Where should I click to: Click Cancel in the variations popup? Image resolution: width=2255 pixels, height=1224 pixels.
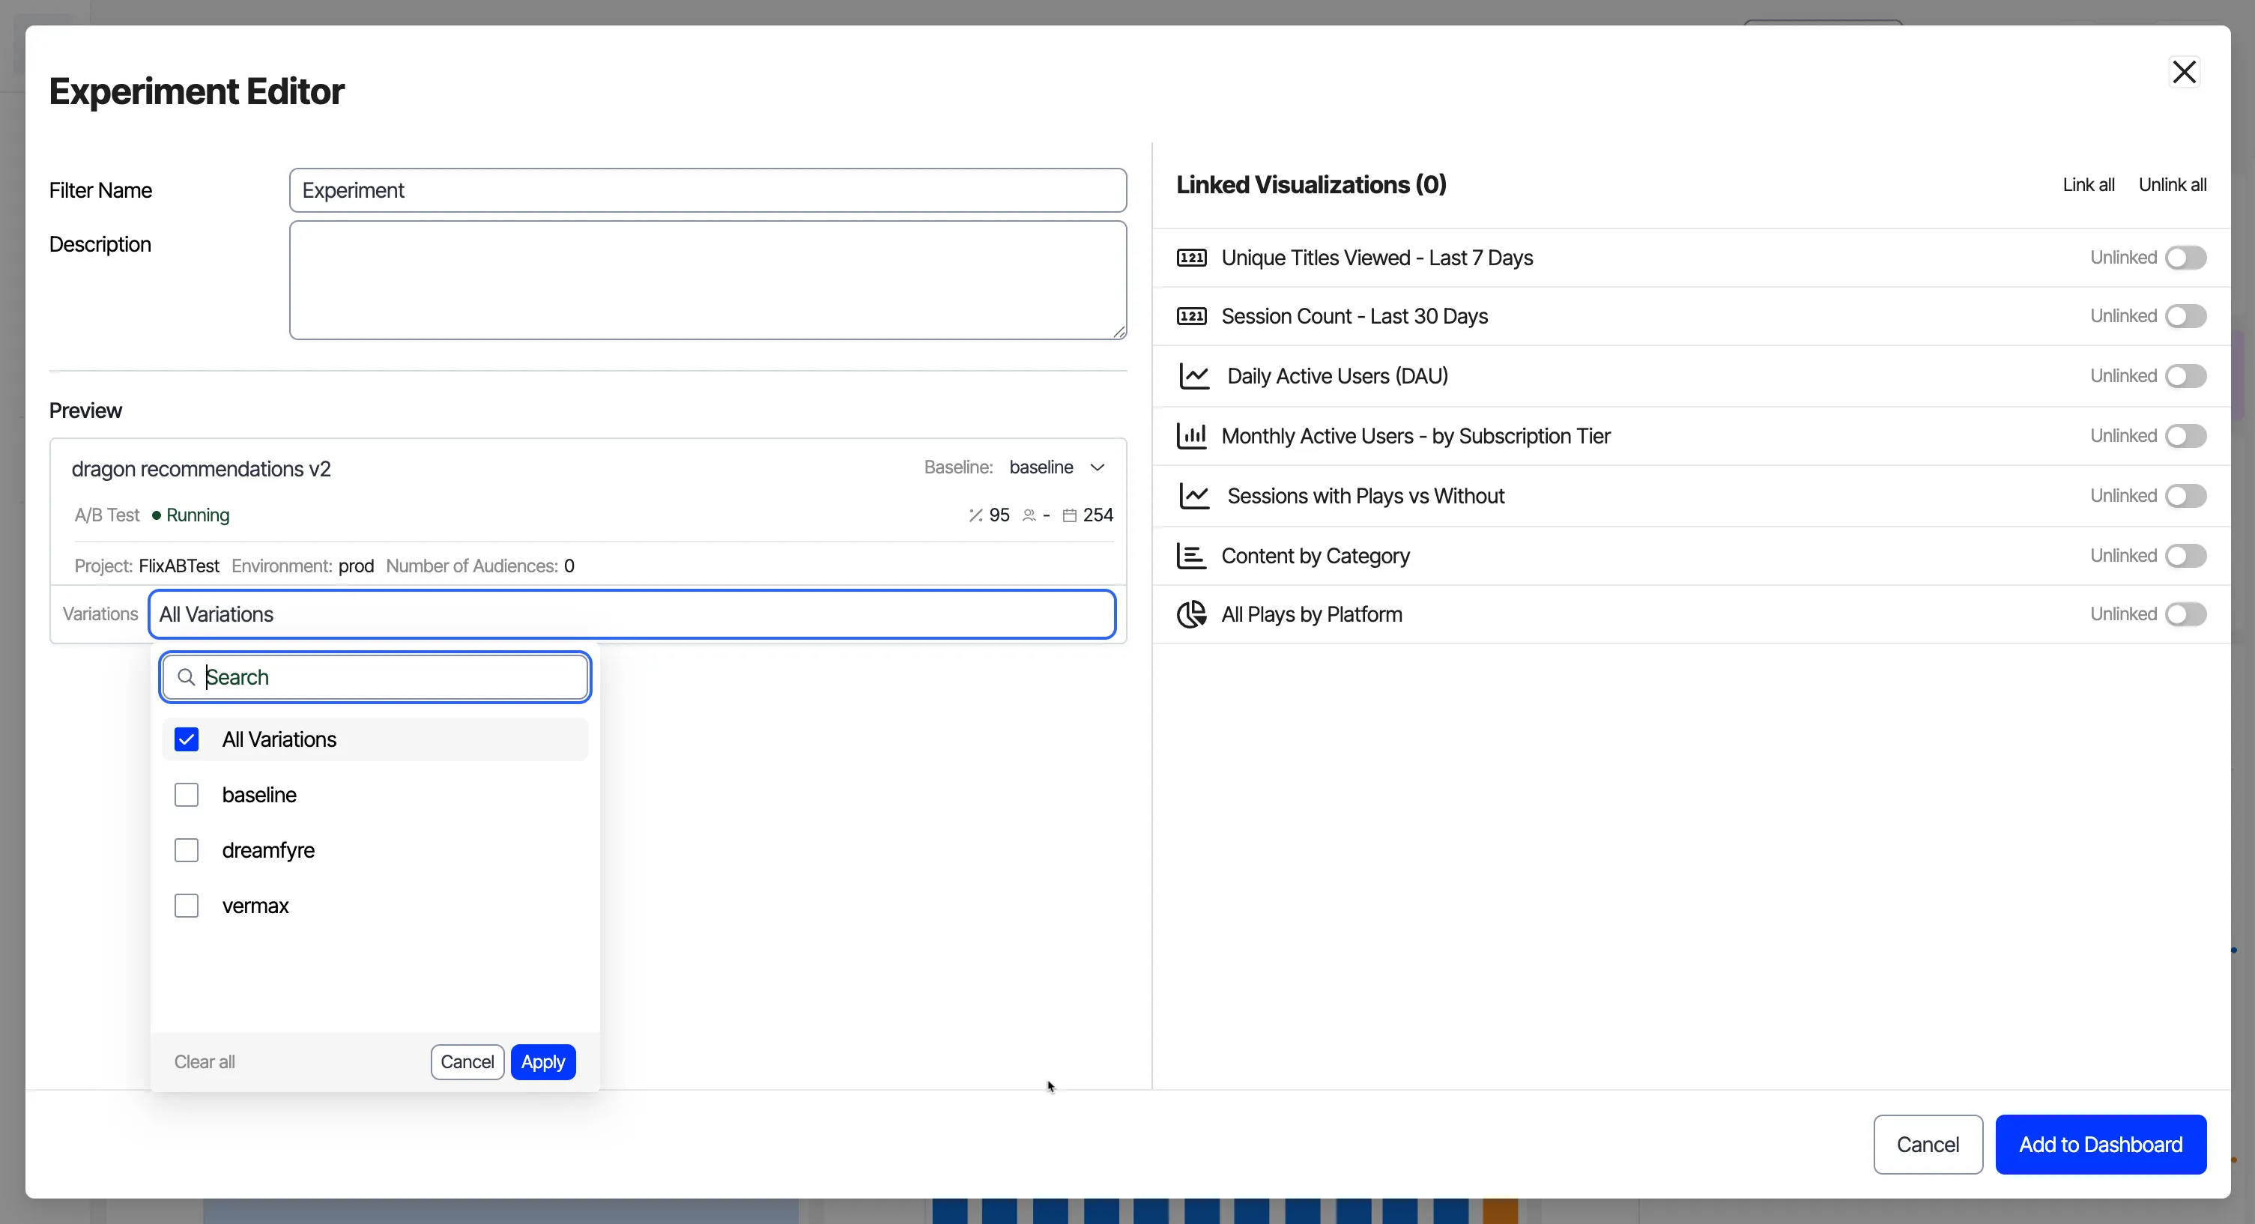pyautogui.click(x=467, y=1062)
